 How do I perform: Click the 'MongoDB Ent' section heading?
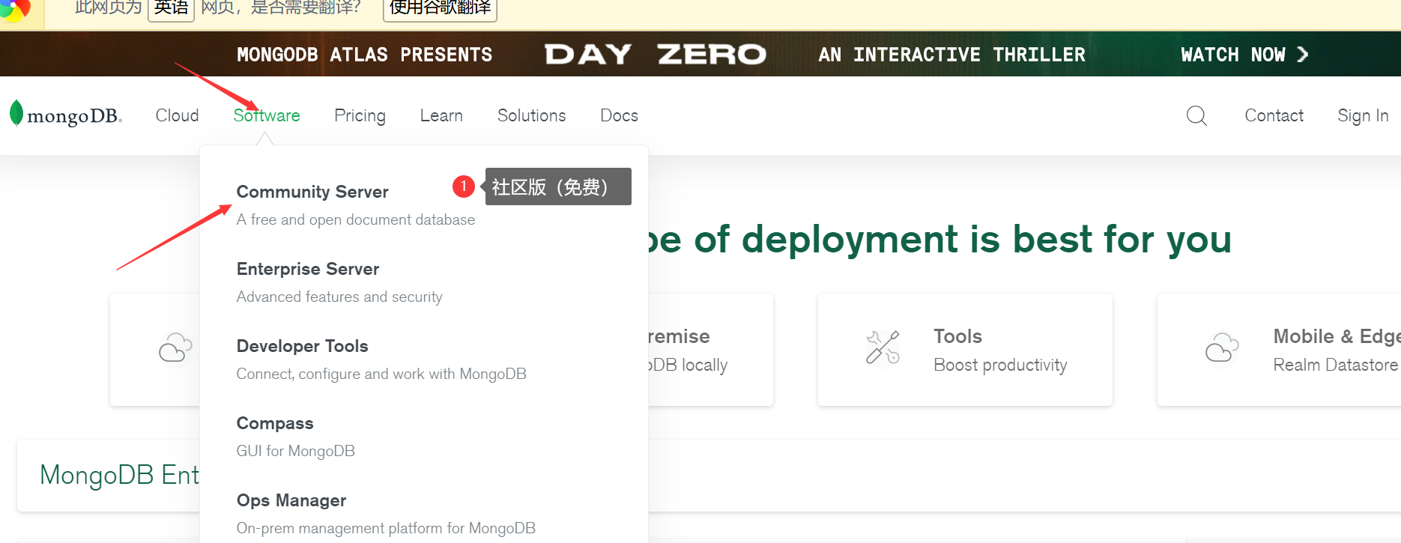[120, 475]
